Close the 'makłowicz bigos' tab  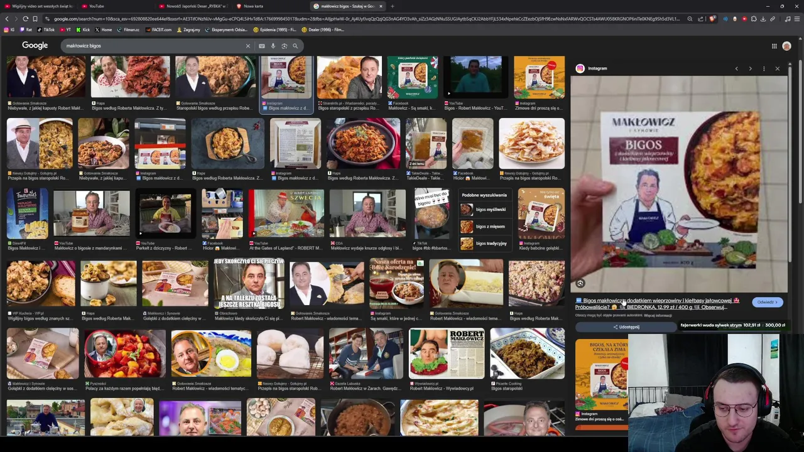coord(380,6)
